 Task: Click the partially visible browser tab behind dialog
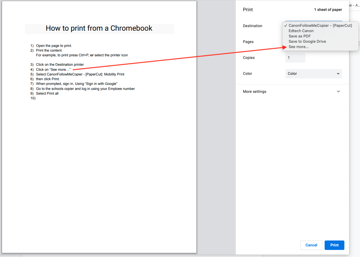pos(354,5)
